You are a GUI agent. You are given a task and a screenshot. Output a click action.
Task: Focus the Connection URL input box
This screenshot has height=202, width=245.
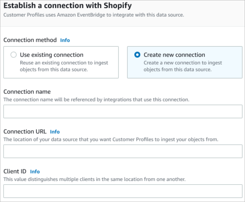point(123,151)
